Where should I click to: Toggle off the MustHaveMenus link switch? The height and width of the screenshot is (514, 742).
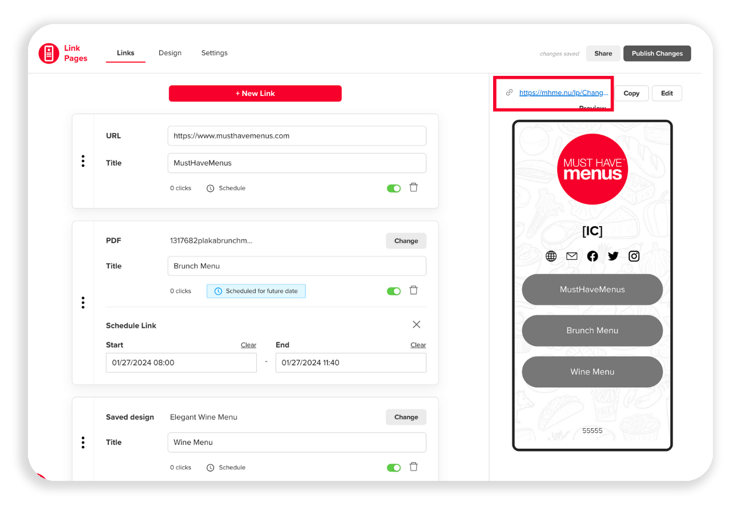click(x=394, y=188)
